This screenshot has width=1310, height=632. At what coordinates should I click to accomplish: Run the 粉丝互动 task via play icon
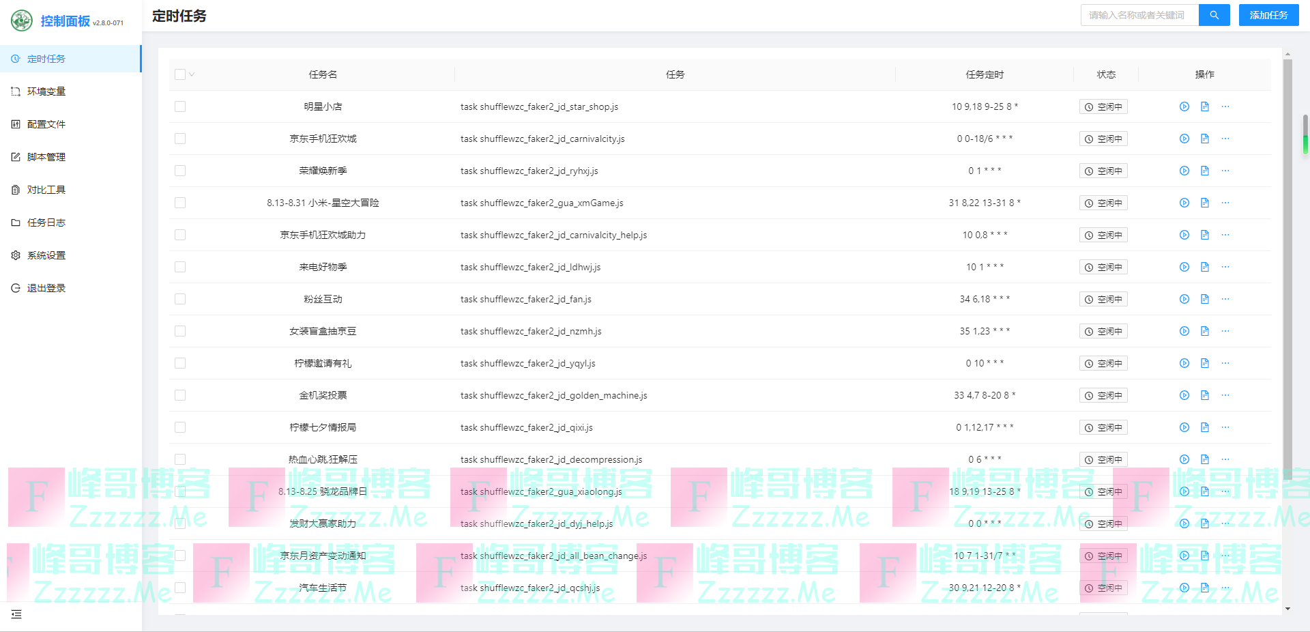[x=1184, y=299]
